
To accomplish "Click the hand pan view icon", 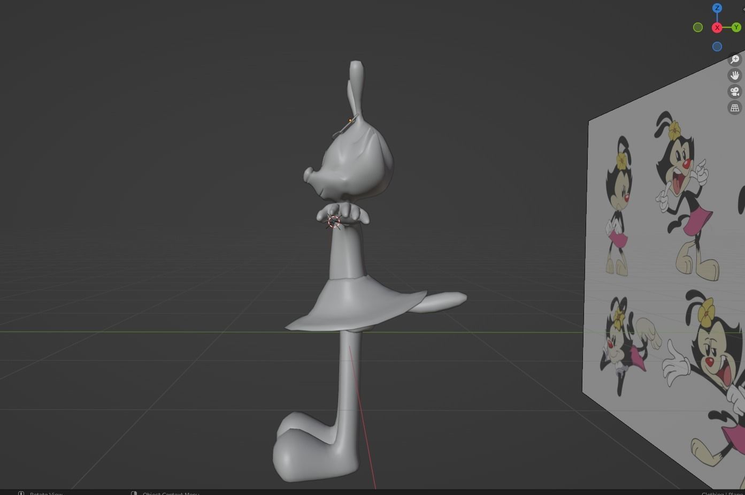I will (735, 75).
